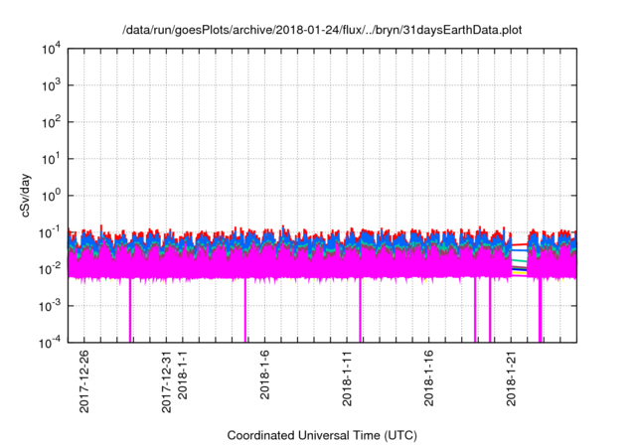
Task: Click the 10^-2 y-axis tick label
Action: coord(51,269)
